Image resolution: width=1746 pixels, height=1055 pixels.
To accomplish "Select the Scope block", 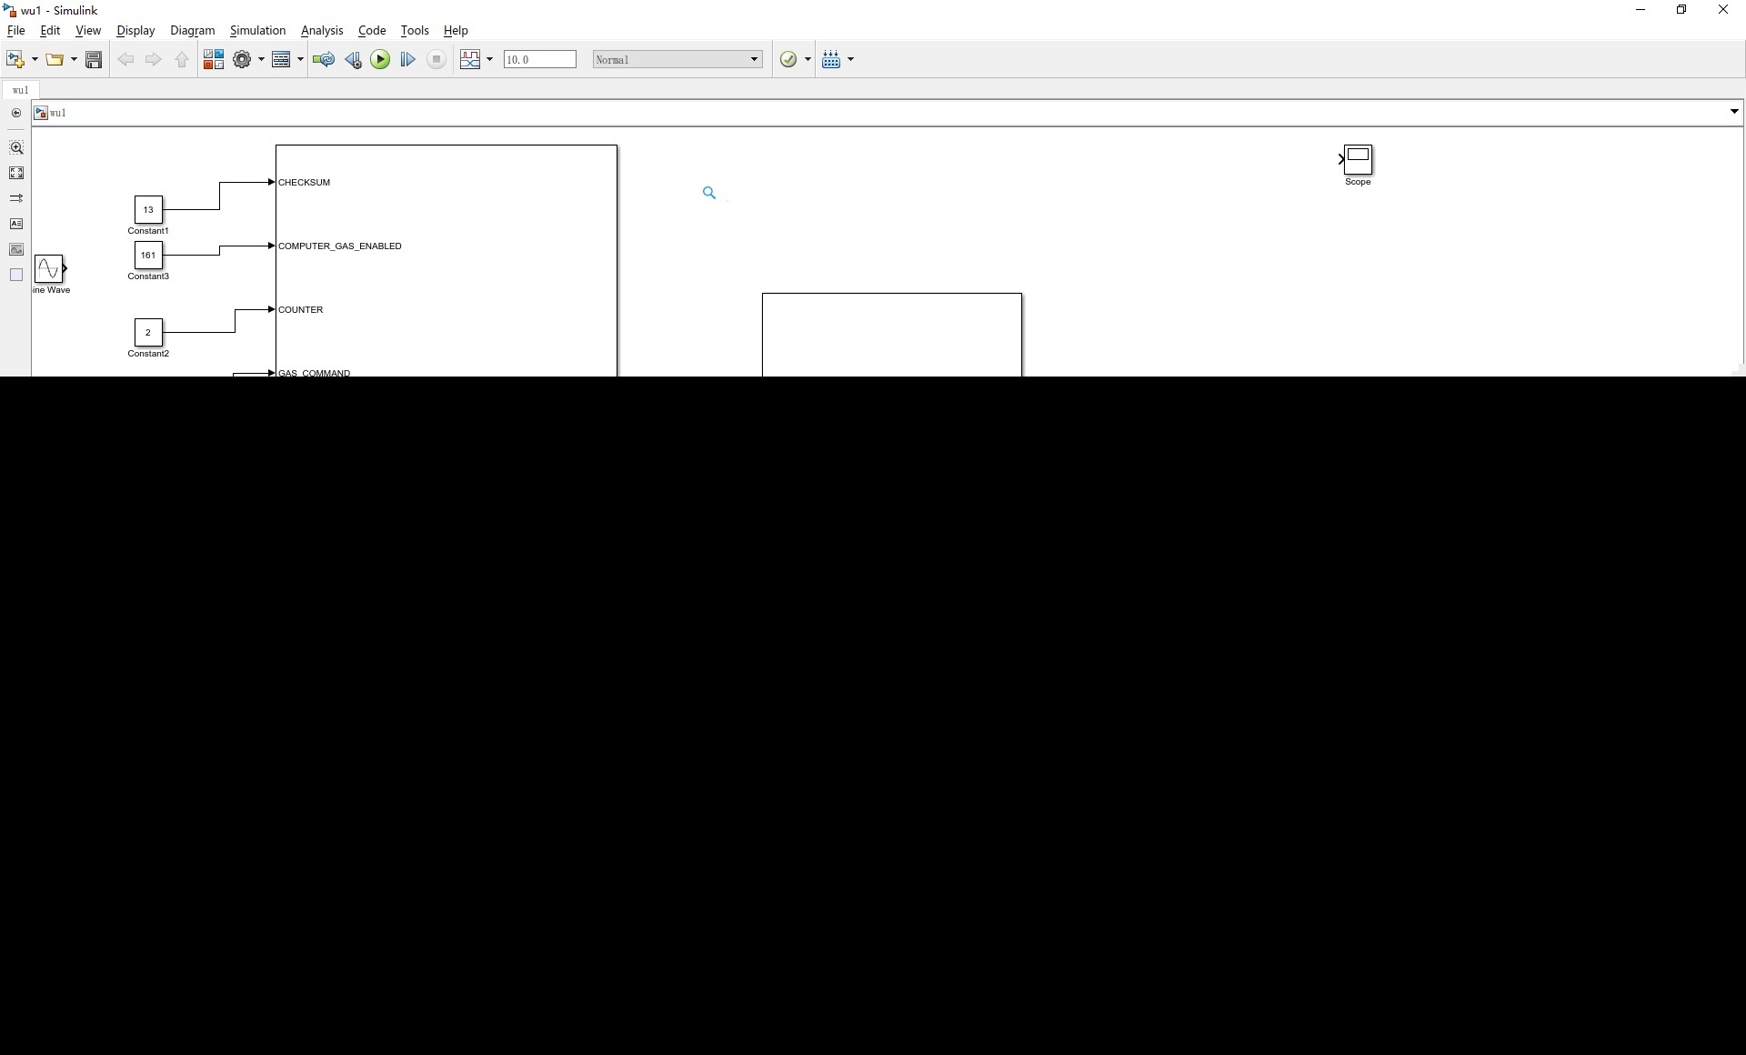I will pyautogui.click(x=1358, y=160).
